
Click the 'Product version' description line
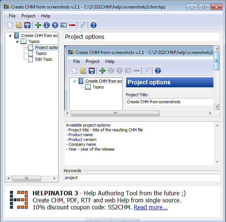click(x=81, y=139)
